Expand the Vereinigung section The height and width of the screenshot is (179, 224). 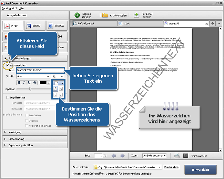pyautogui.click(x=35, y=132)
